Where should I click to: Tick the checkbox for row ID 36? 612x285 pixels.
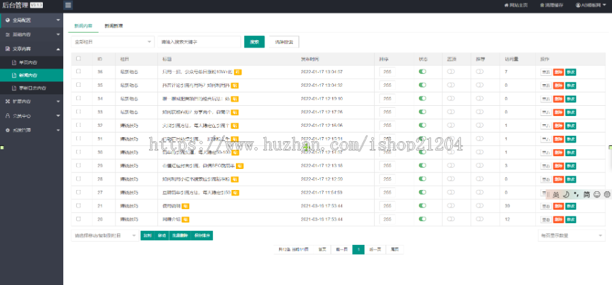[x=78, y=71]
